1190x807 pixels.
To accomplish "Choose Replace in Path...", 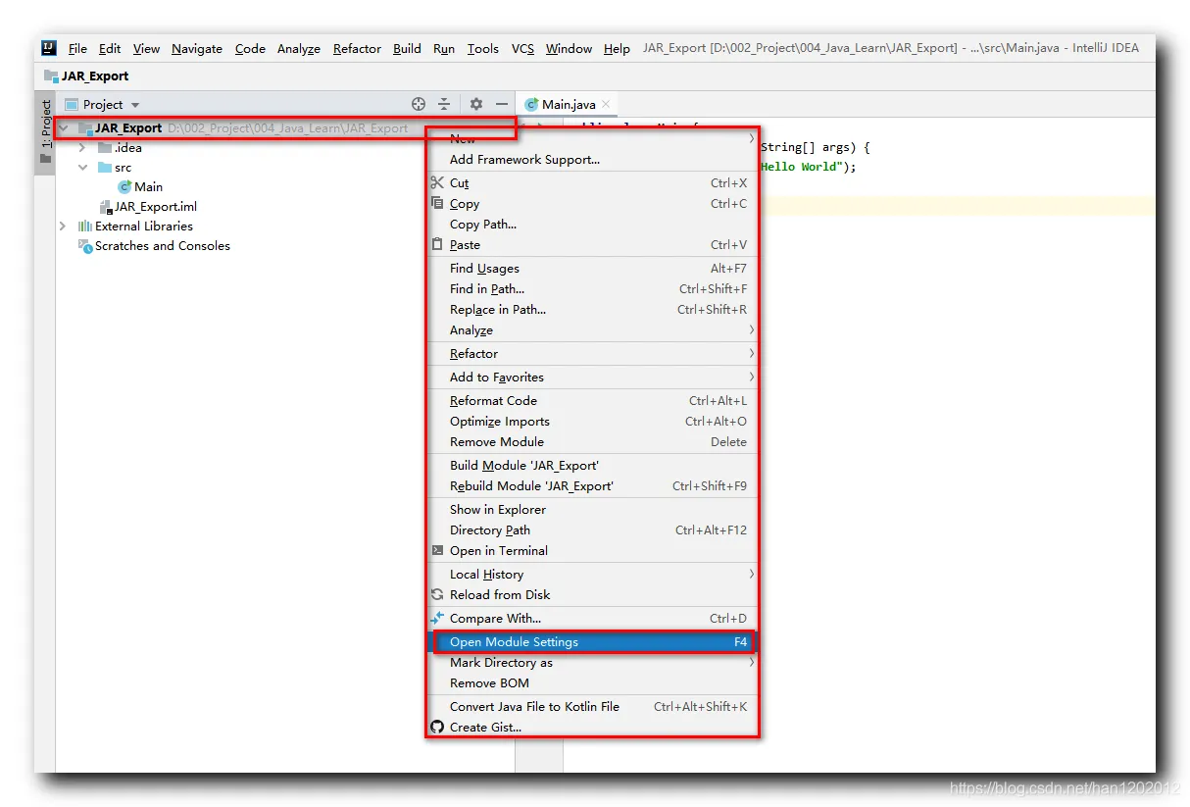I will click(592, 309).
